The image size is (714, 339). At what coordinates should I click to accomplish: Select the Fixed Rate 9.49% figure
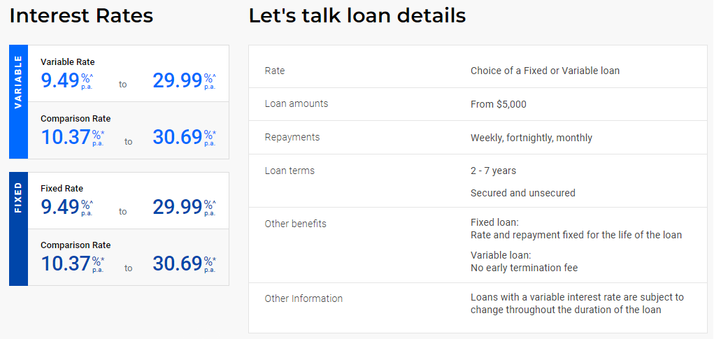coord(67,207)
